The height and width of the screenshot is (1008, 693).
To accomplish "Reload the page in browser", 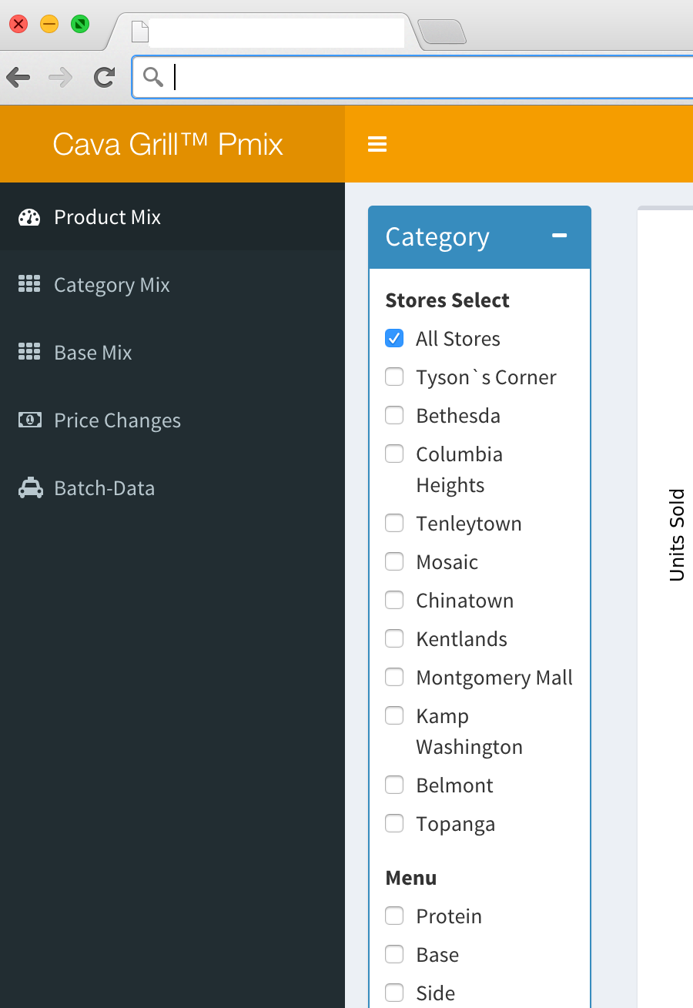I will click(104, 77).
